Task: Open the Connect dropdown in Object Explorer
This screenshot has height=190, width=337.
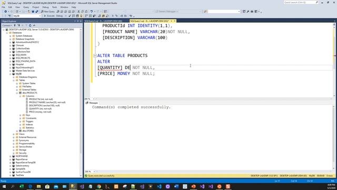Action: pyautogui.click(x=7, y=25)
